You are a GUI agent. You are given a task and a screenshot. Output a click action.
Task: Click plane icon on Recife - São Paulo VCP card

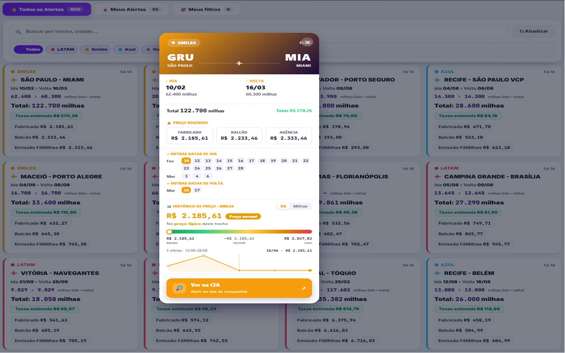pos(437,80)
